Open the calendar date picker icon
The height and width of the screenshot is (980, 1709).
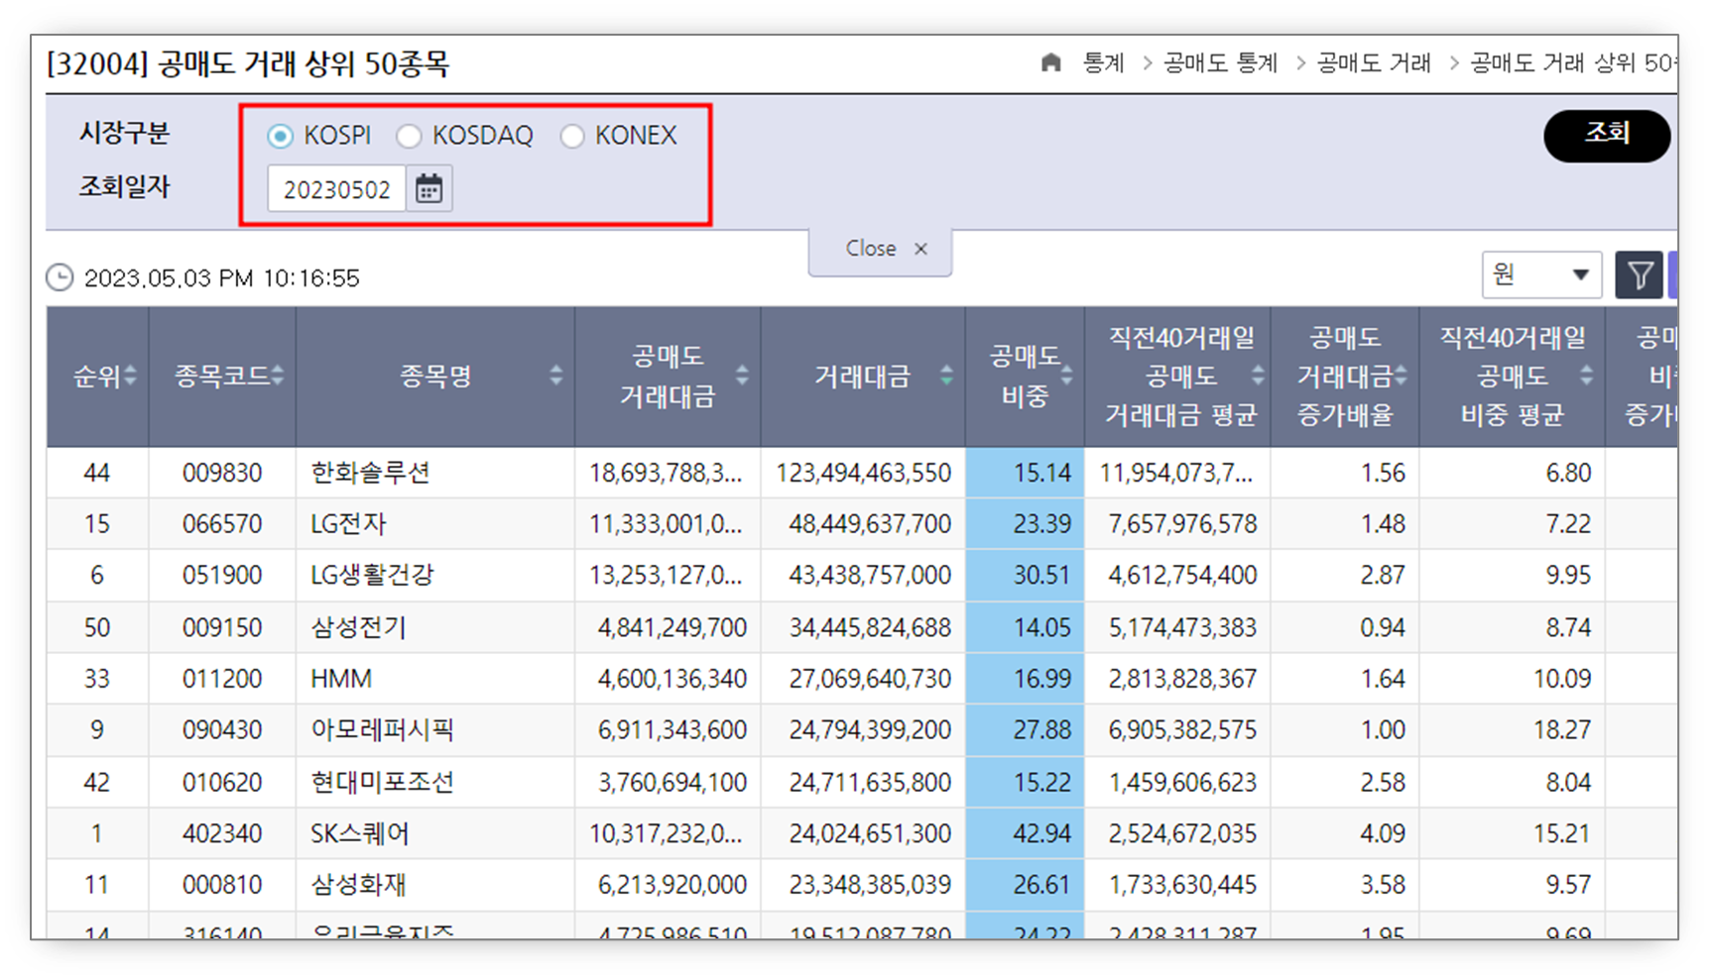point(428,187)
